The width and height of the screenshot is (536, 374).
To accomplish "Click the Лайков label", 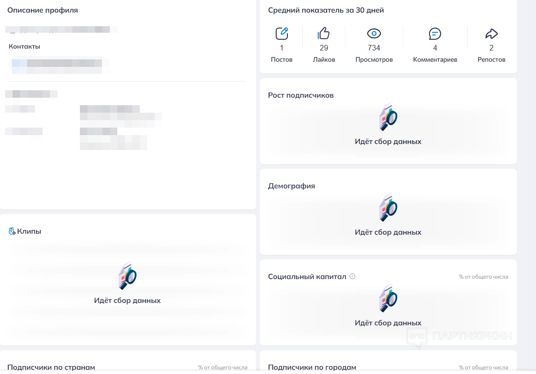I will click(324, 60).
